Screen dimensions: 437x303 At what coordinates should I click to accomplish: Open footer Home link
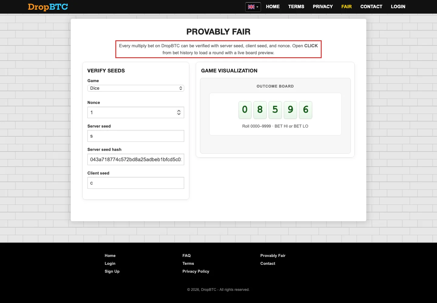pyautogui.click(x=110, y=256)
